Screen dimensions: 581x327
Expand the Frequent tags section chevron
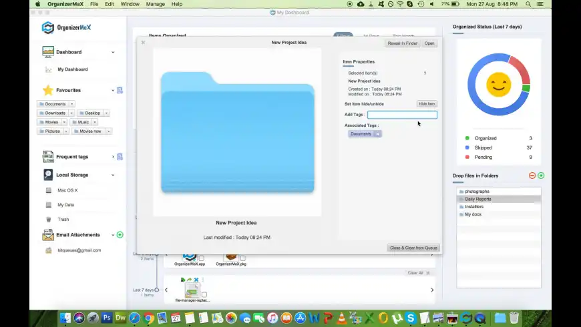click(113, 157)
